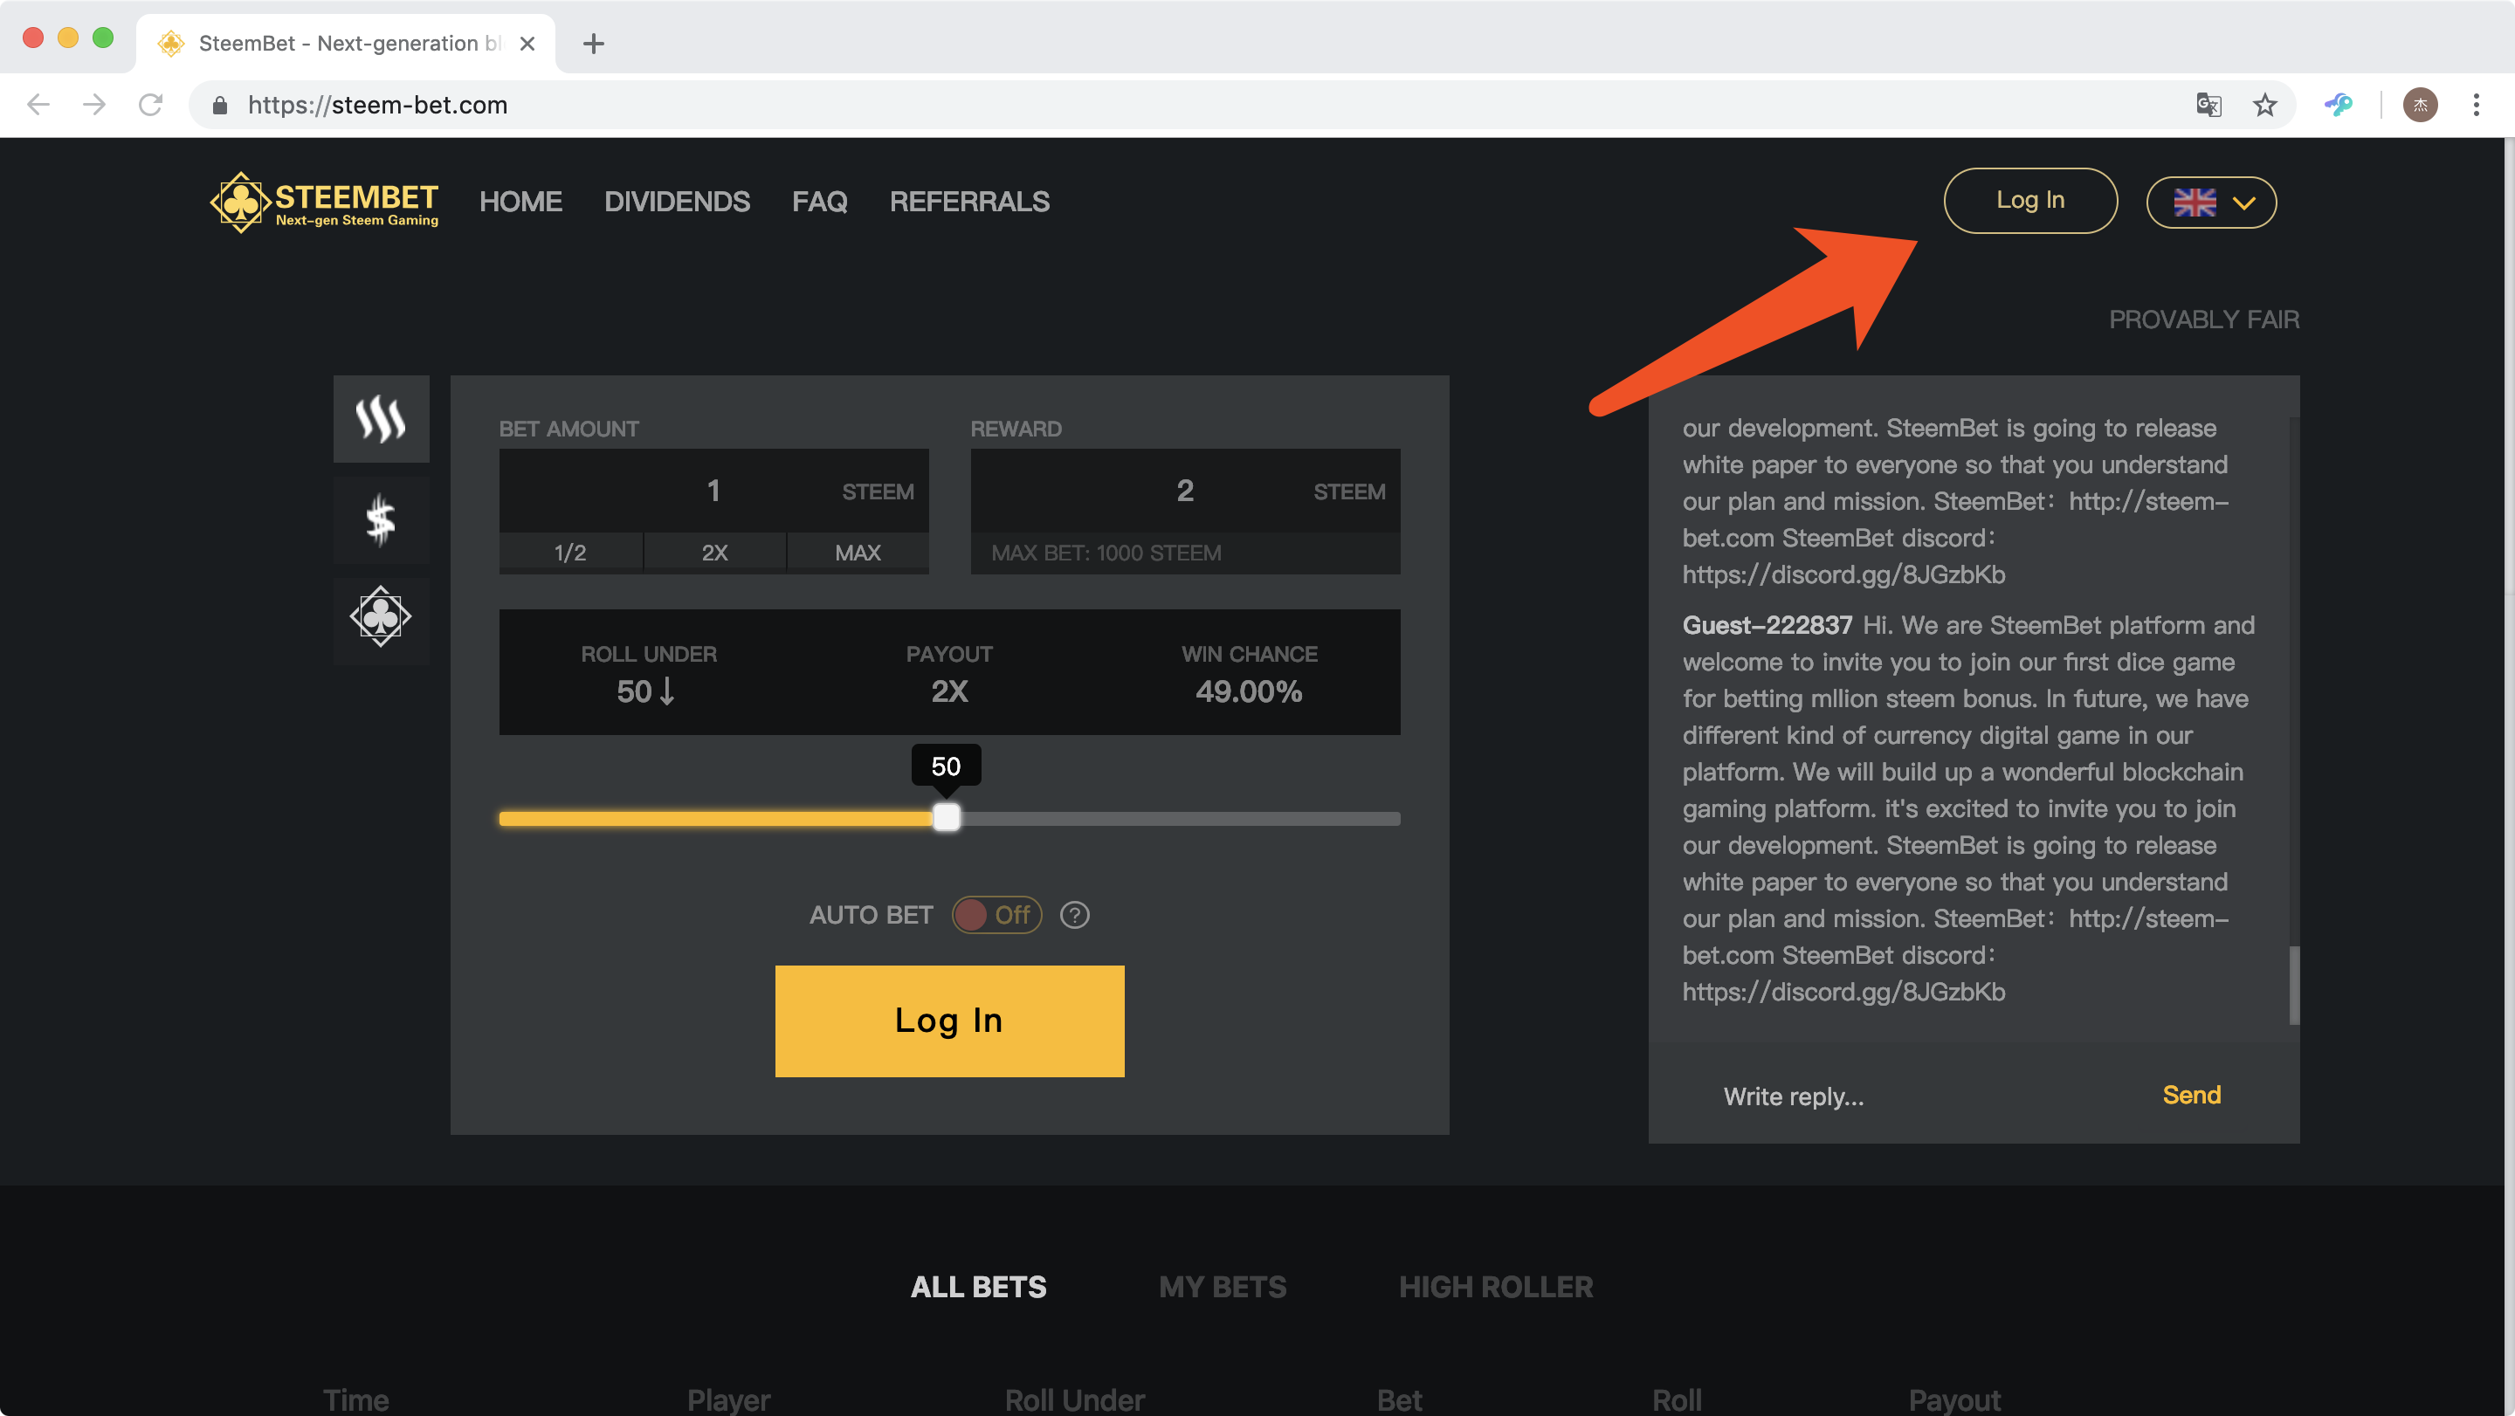Viewport: 2515px width, 1416px height.
Task: Click the blue key extension icon
Action: pyautogui.click(x=2339, y=105)
